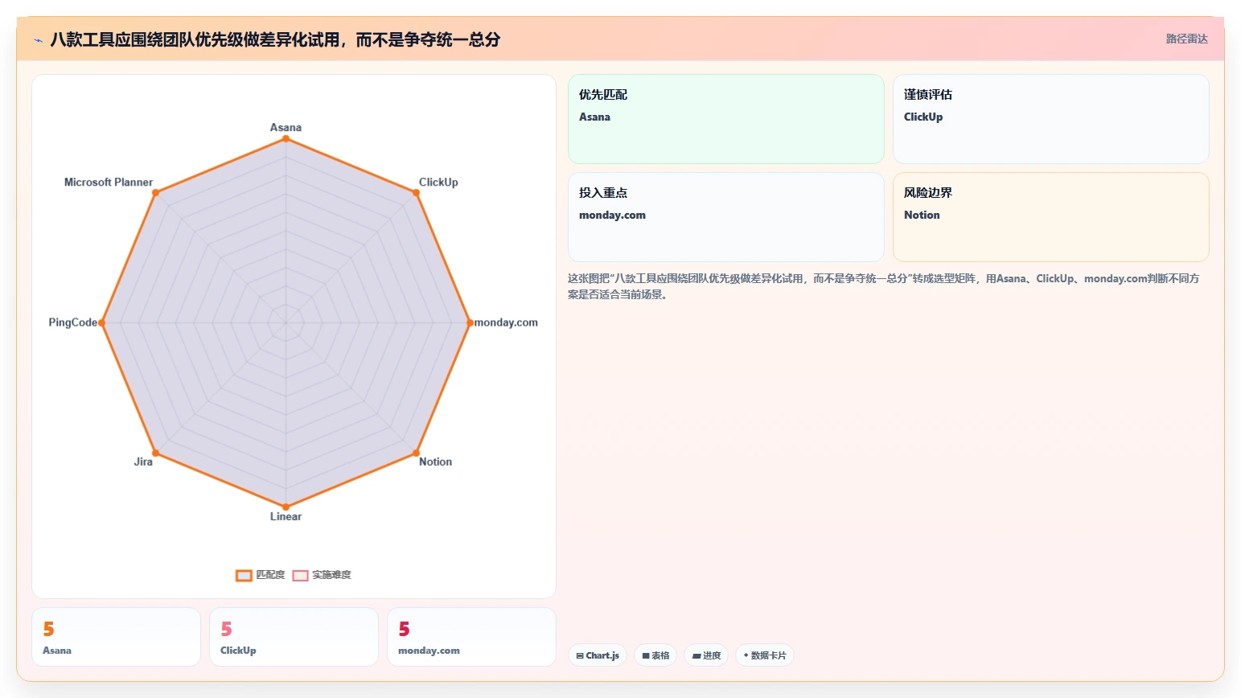Image resolution: width=1241 pixels, height=698 pixels.
Task: Click the Jira data point on the radar
Action: click(155, 453)
